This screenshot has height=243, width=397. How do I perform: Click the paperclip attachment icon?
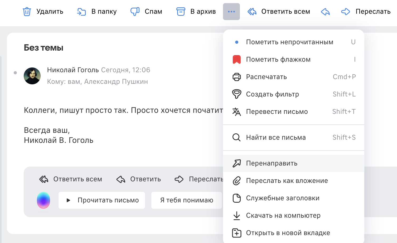[x=237, y=181]
